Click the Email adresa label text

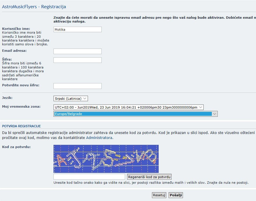[14, 51]
